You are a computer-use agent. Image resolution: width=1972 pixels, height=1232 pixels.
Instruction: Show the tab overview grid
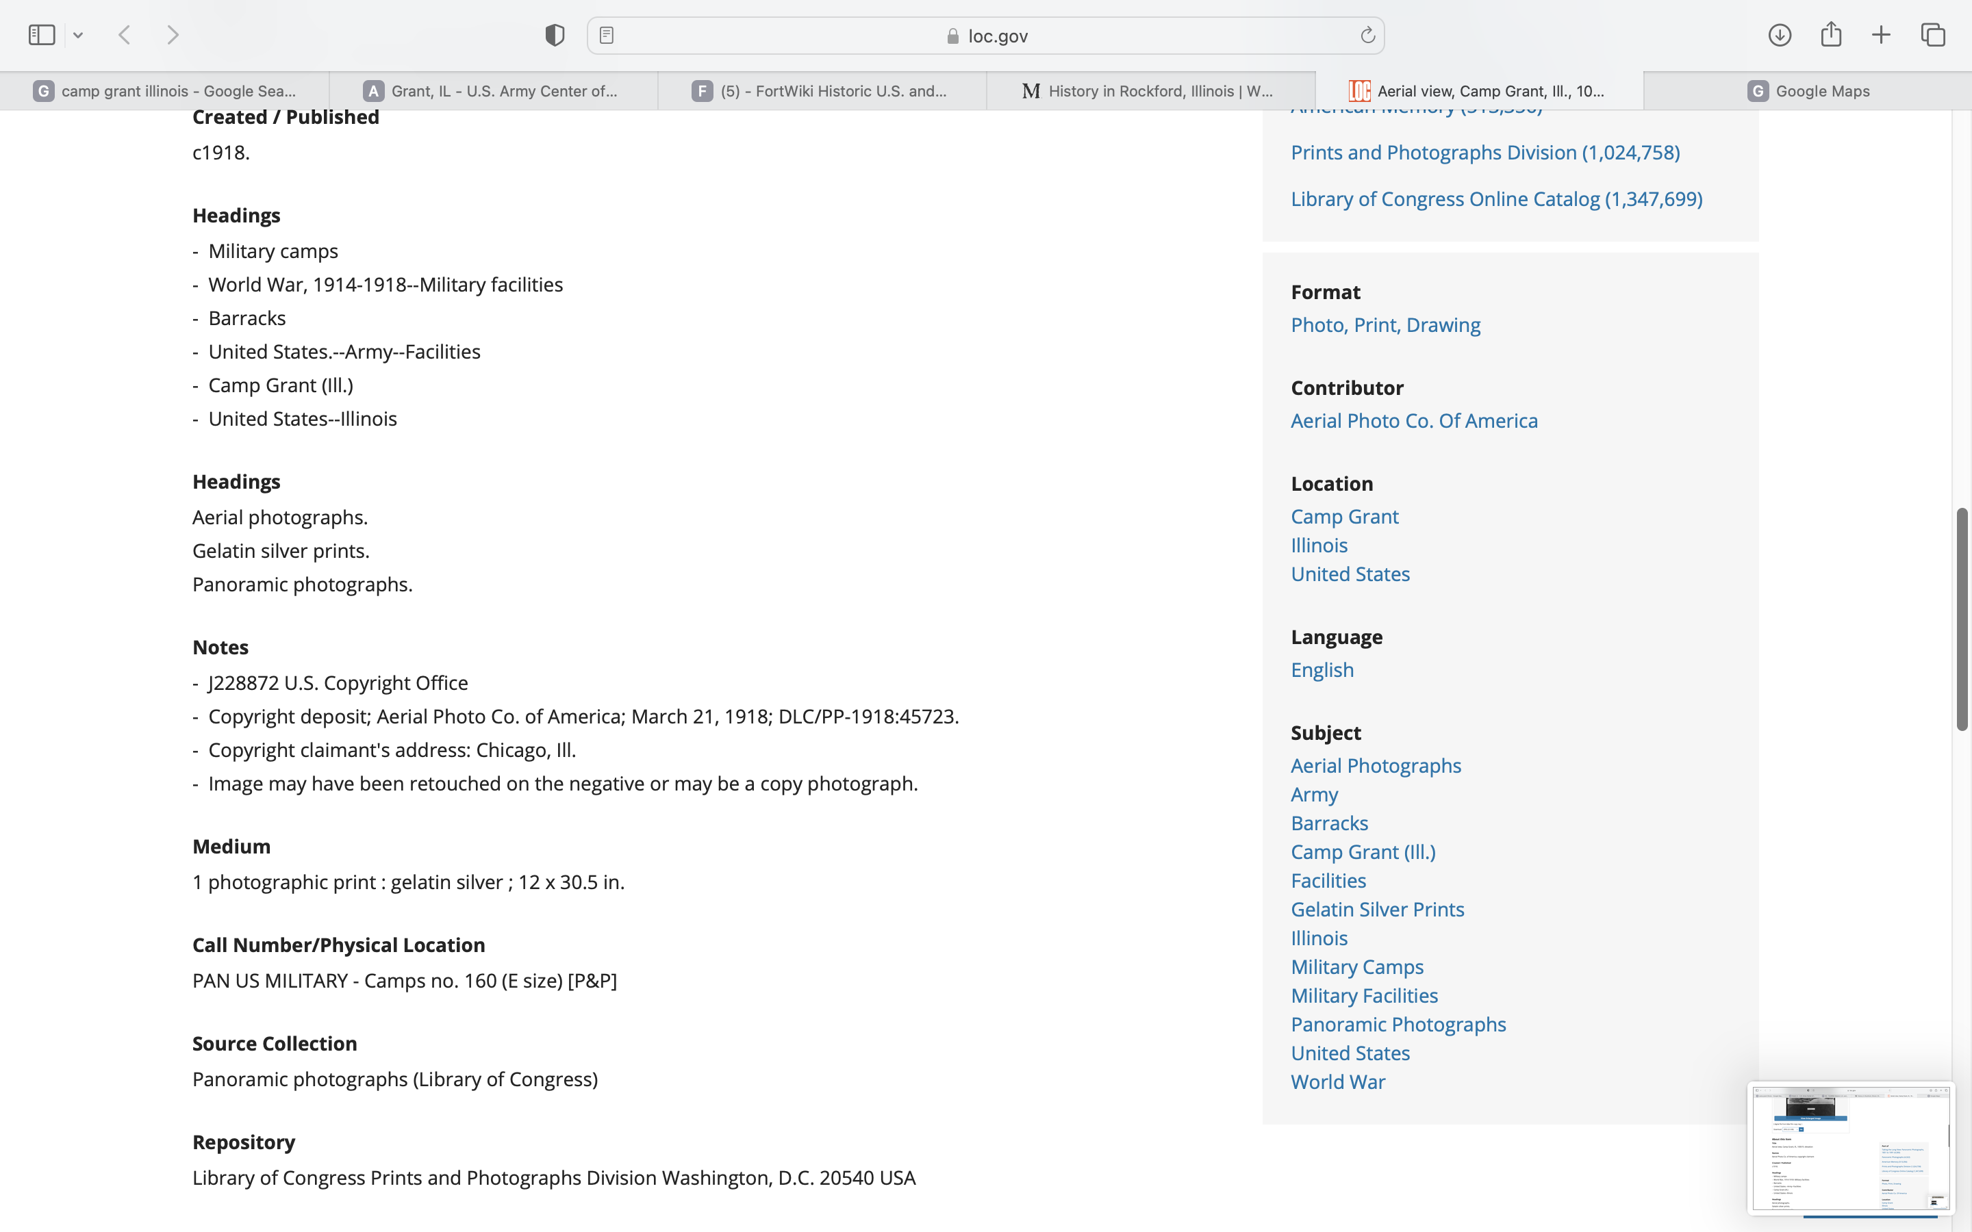tap(1933, 35)
